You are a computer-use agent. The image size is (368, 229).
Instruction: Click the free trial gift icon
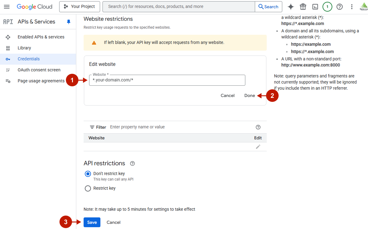click(303, 6)
